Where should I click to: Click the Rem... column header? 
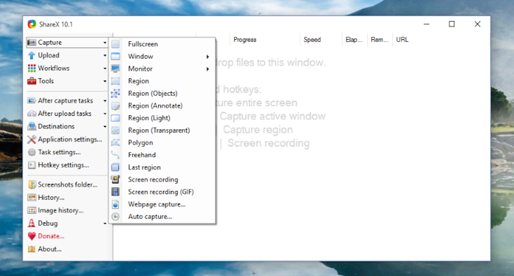pyautogui.click(x=380, y=40)
